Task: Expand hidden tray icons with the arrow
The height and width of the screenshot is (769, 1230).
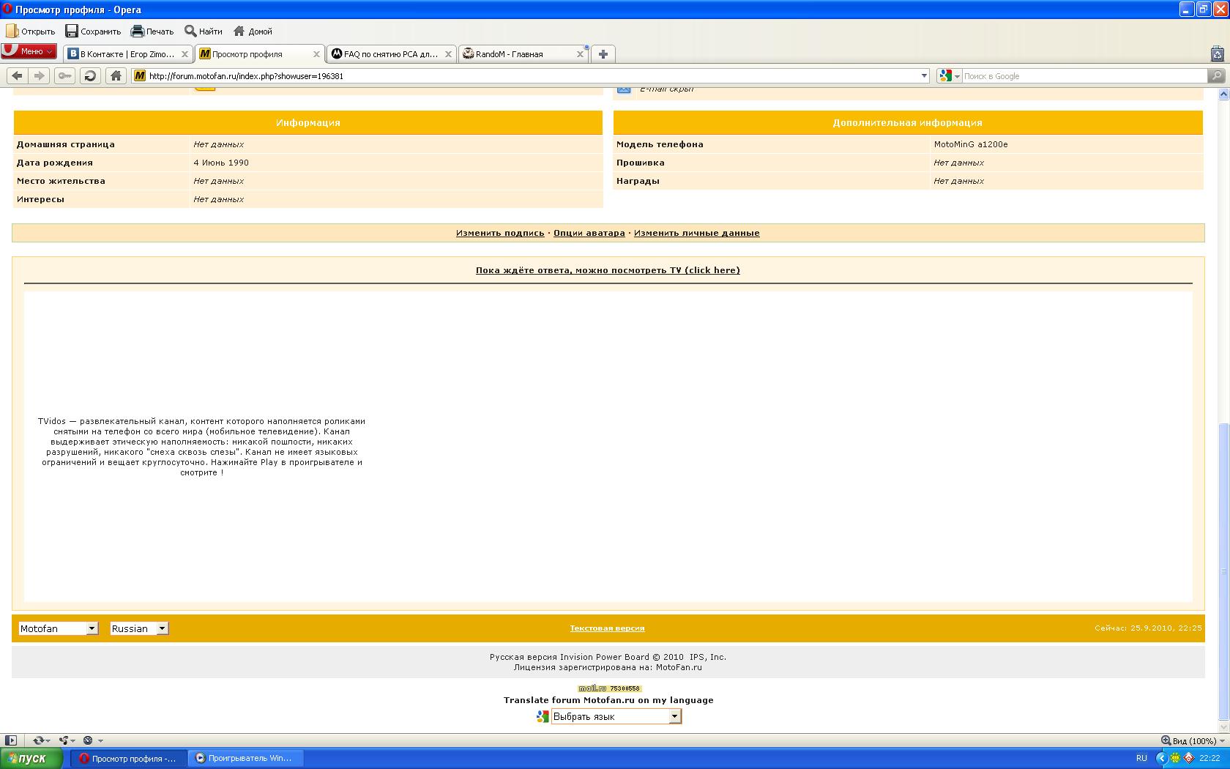Action: pos(1161,759)
